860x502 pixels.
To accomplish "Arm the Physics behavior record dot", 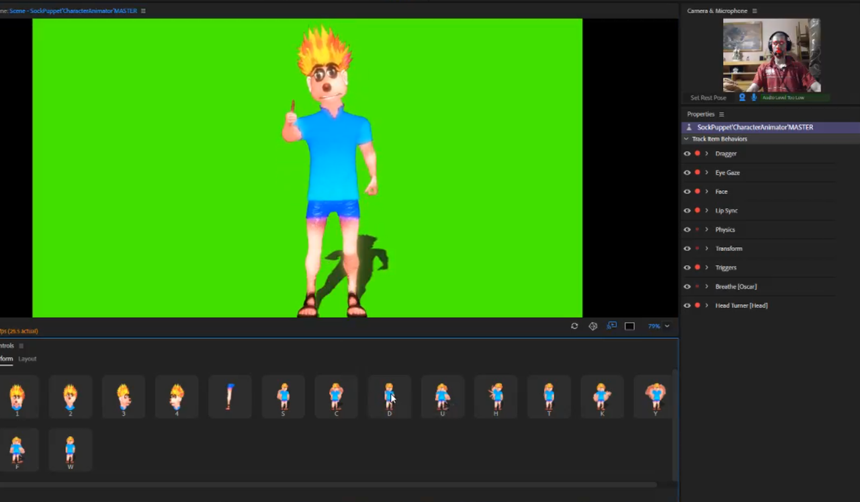I will pos(697,230).
